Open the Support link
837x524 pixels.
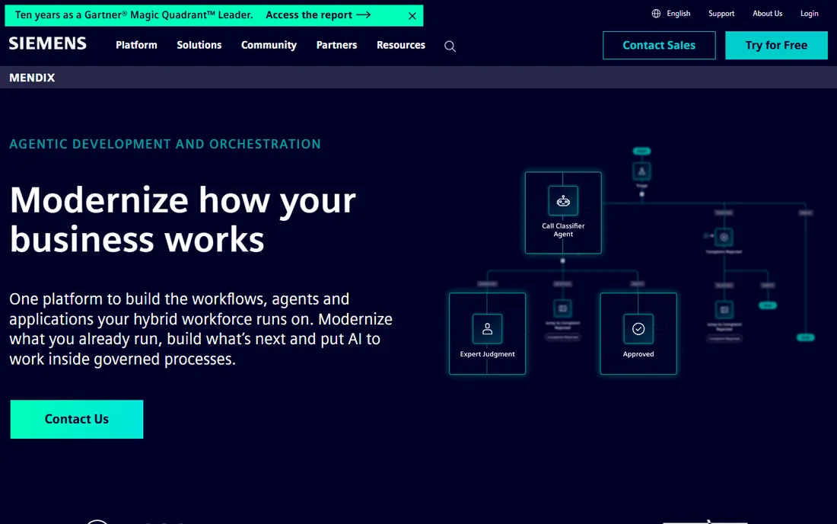[721, 14]
